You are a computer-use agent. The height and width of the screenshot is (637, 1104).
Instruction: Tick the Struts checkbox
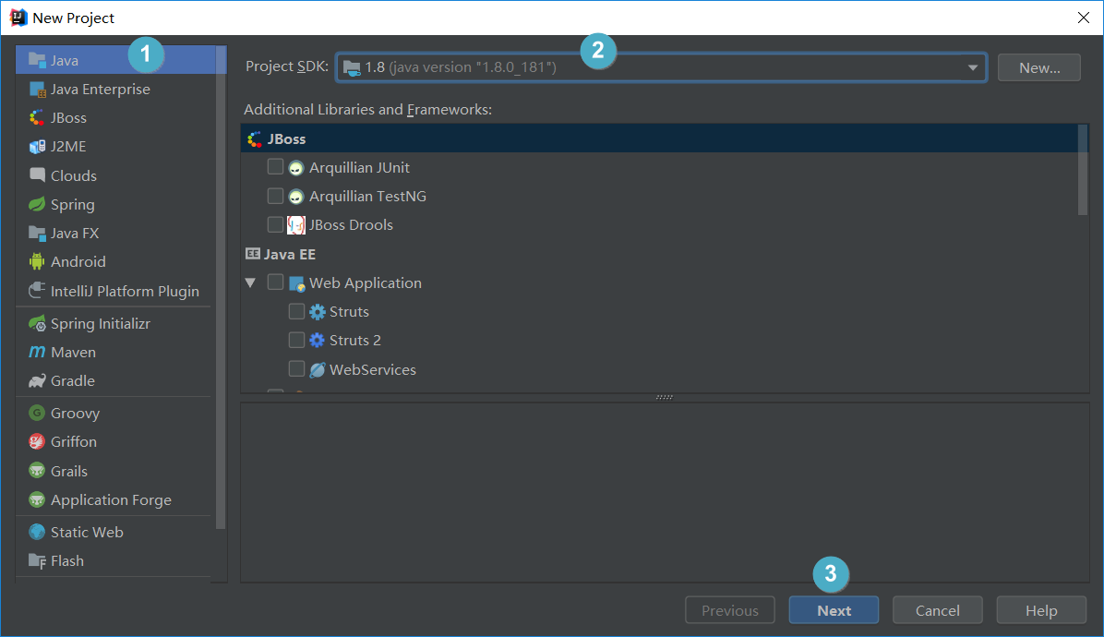[296, 311]
